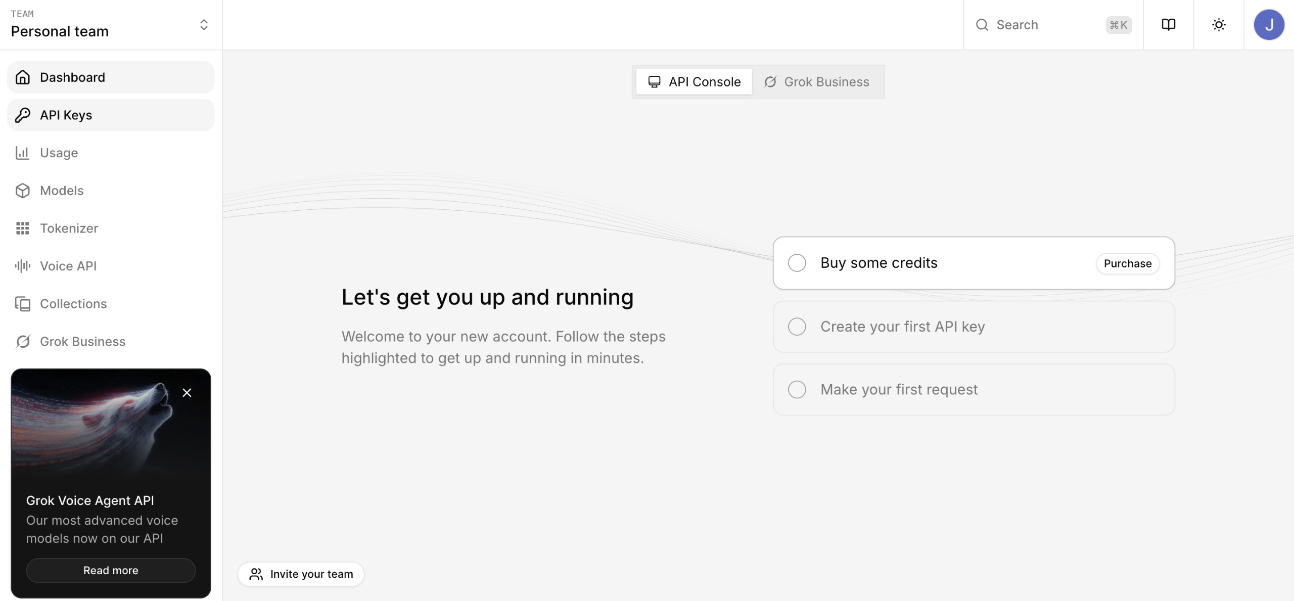Select the API Console tab
Image resolution: width=1294 pixels, height=601 pixels.
694,82
